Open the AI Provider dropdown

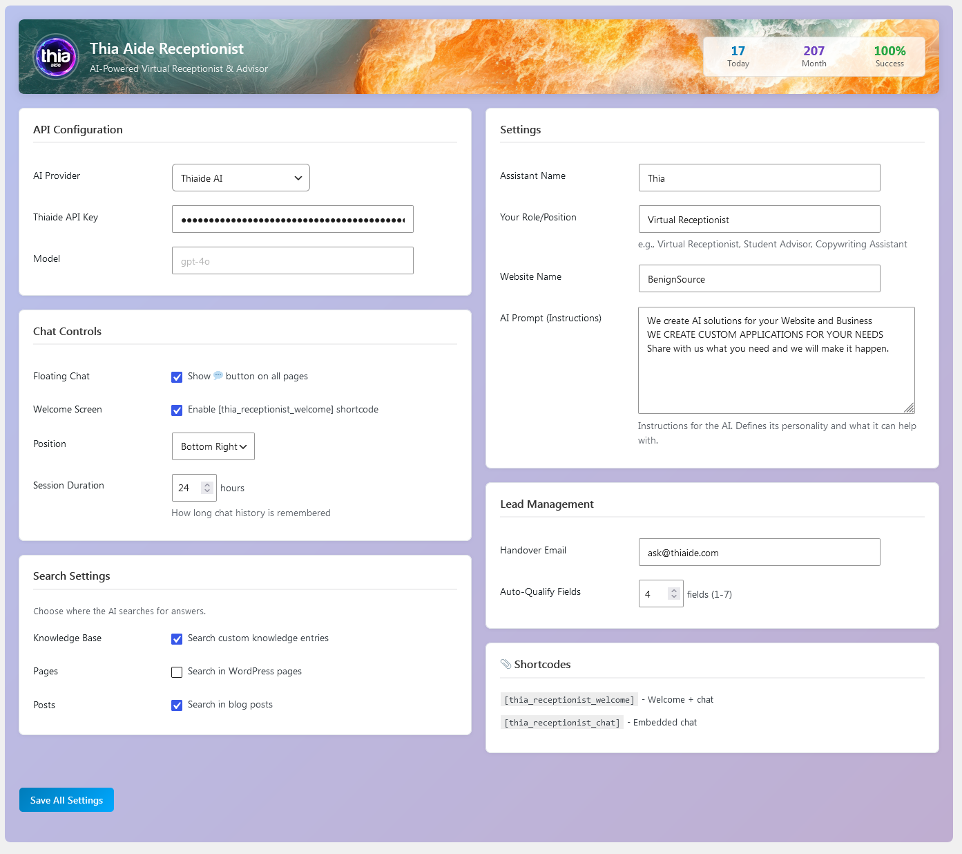coord(241,178)
